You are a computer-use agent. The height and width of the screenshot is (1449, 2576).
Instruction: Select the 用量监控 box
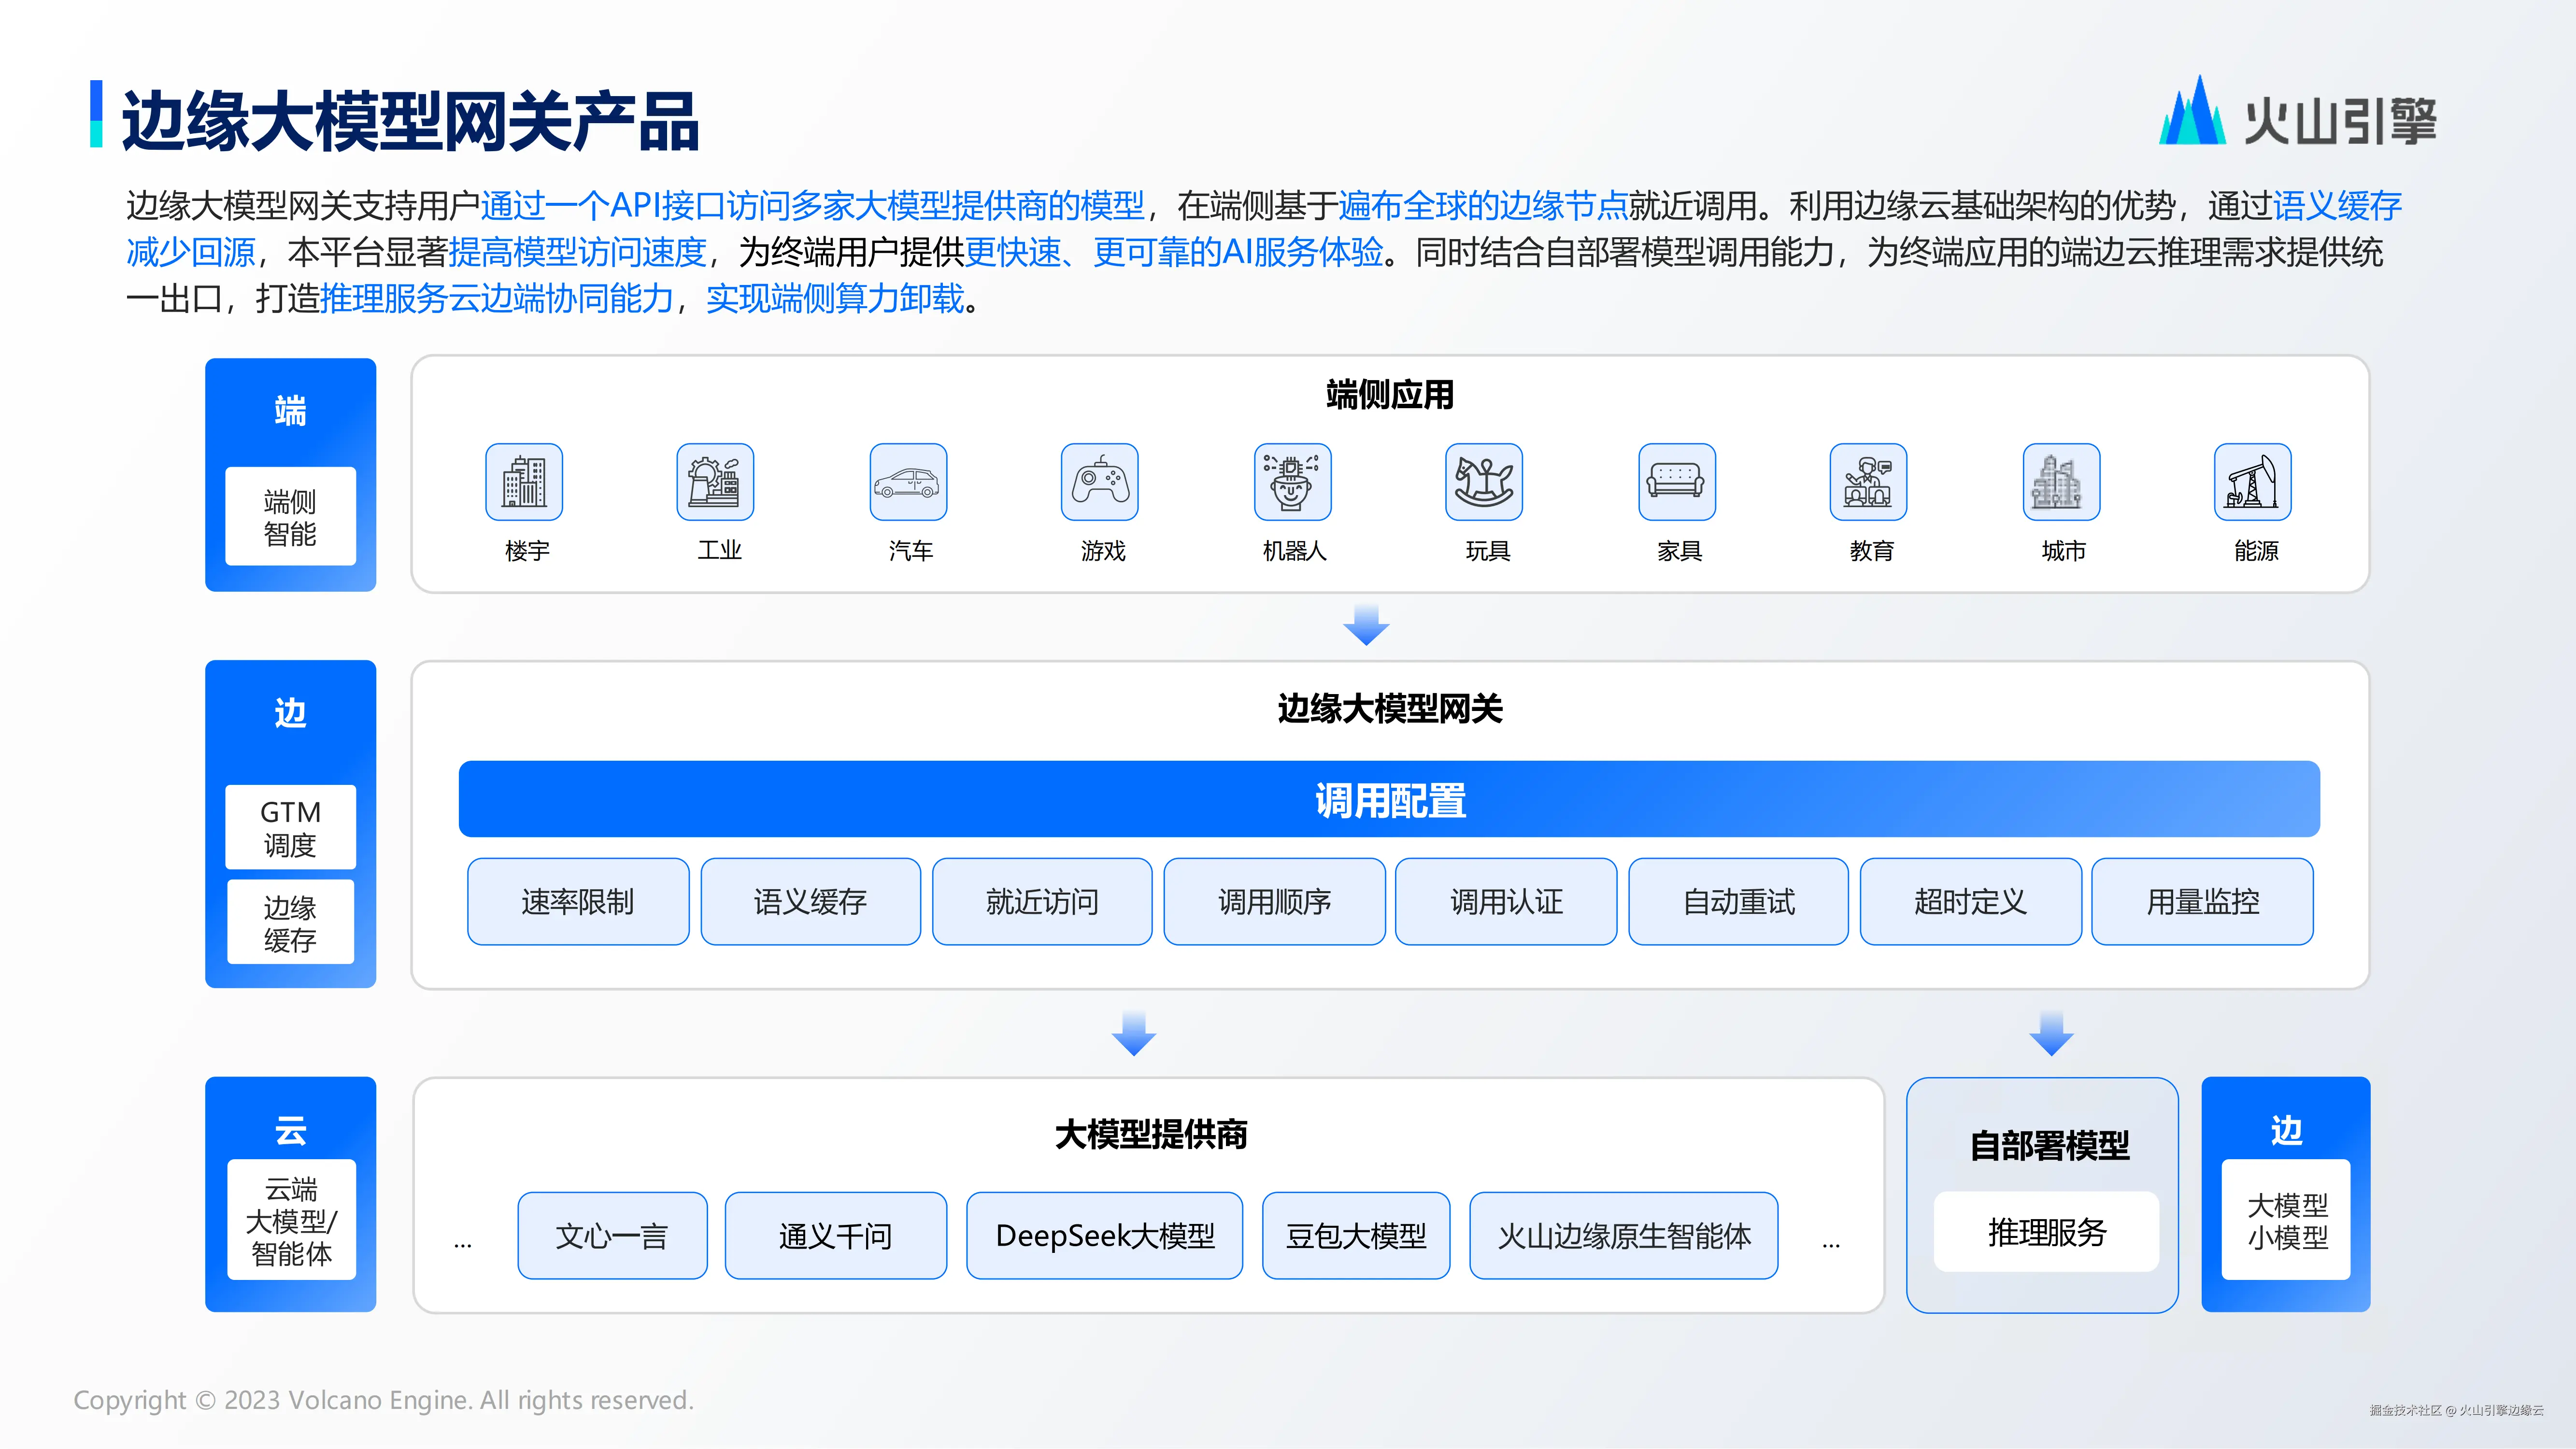pos(2202,902)
